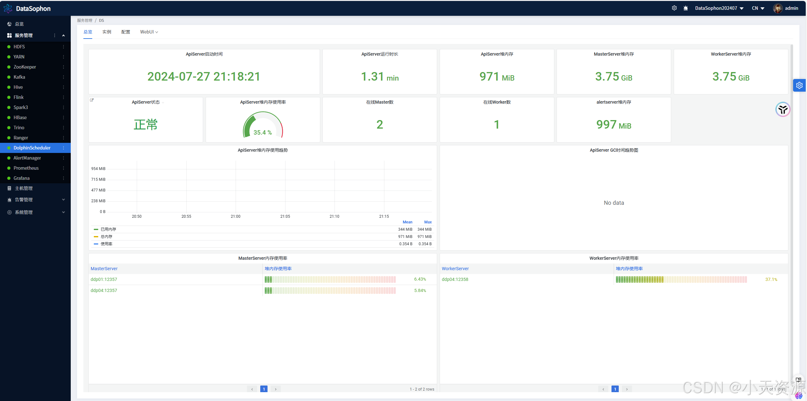
Task: Sort MasterServer table by 堆内存使用率 column
Action: click(x=278, y=269)
